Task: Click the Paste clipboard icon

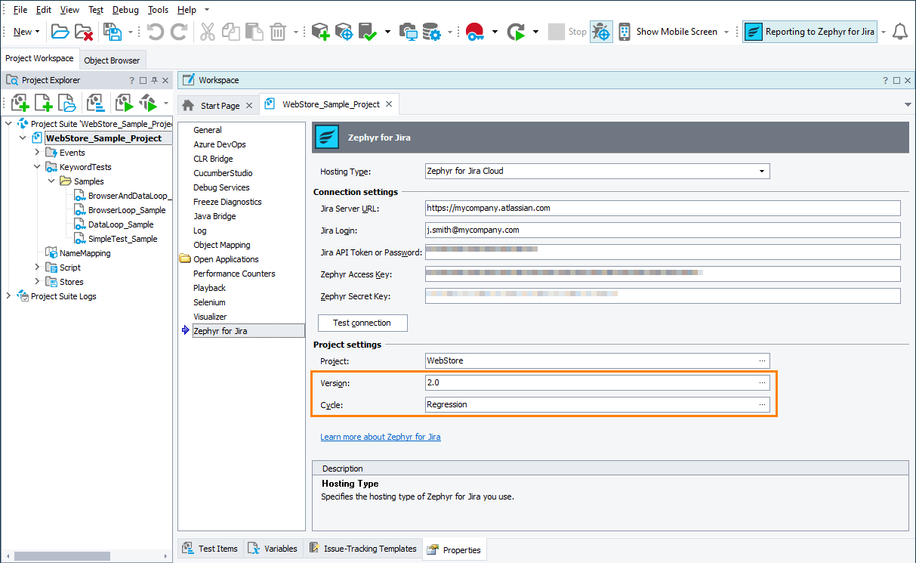Action: [x=254, y=32]
